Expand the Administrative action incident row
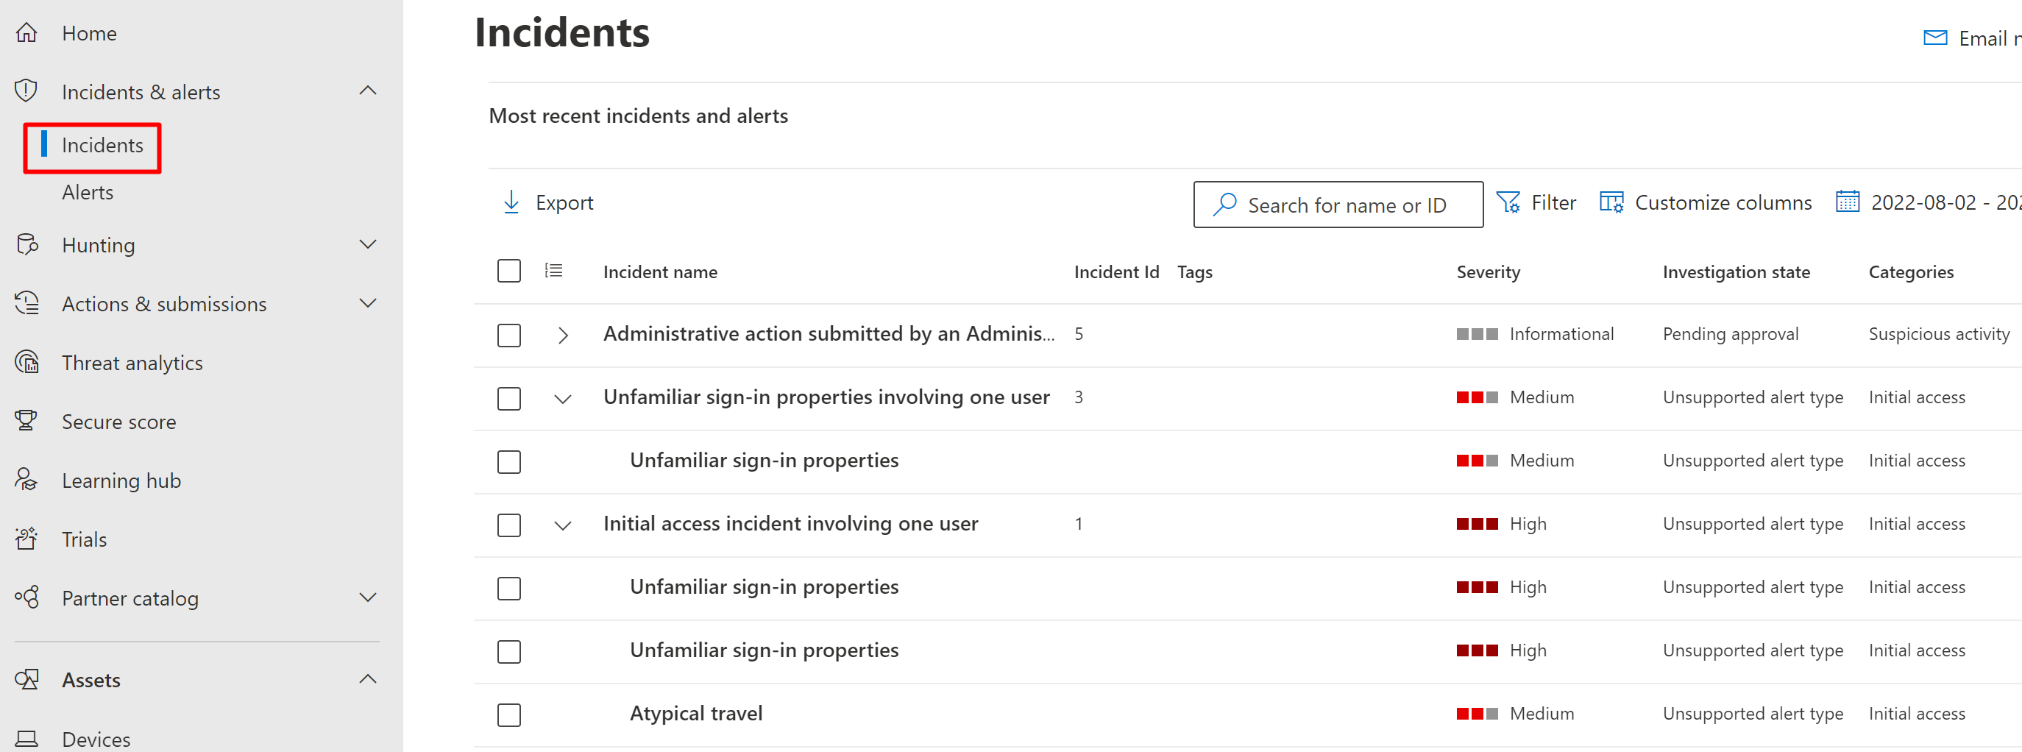 coord(563,336)
